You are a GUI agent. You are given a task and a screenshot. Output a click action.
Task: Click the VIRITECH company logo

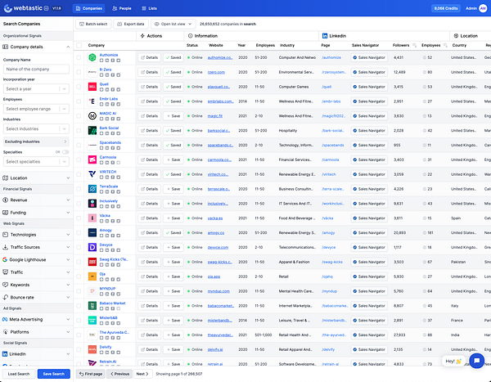(92, 174)
